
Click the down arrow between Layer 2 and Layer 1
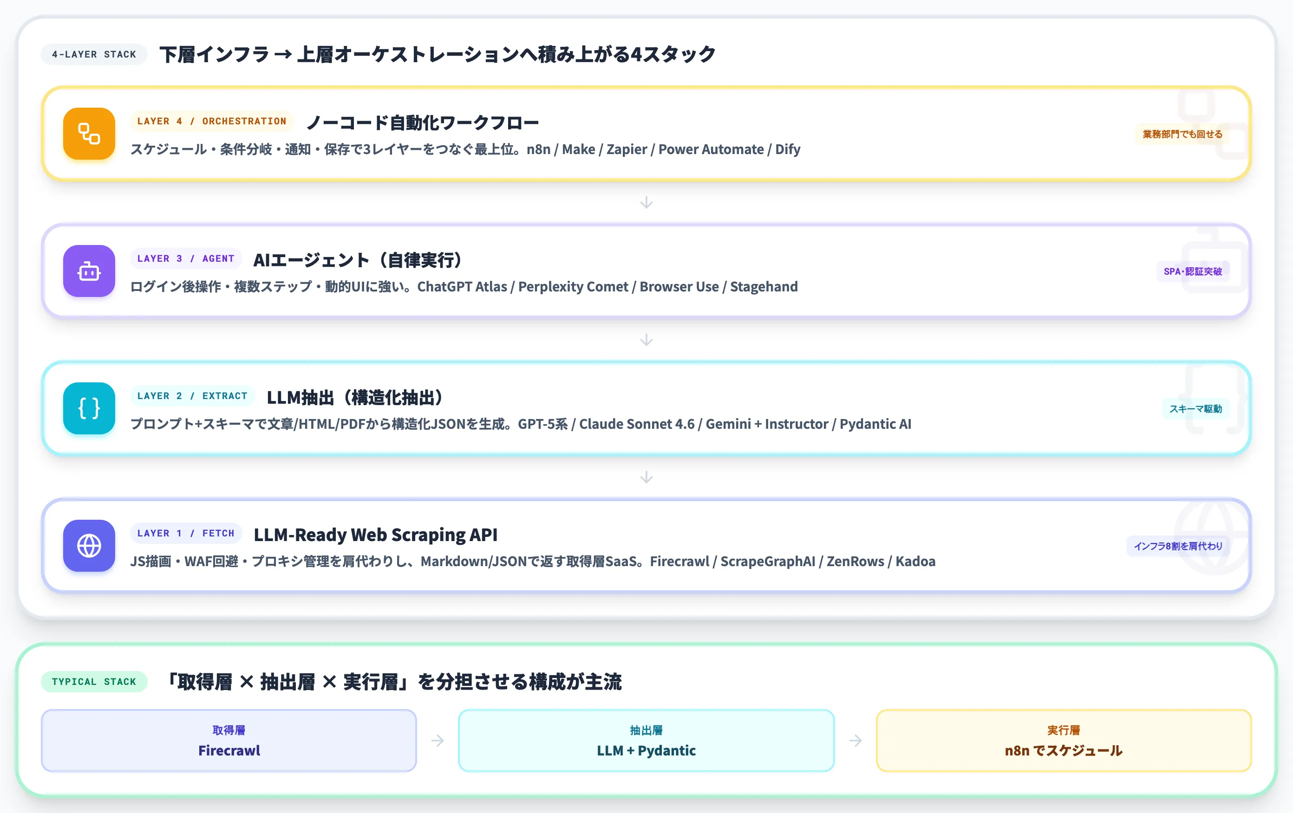point(646,477)
